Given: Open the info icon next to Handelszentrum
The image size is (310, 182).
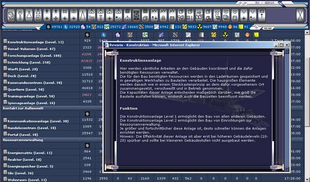Looking at the screenshot, I should (x=5, y=127).
